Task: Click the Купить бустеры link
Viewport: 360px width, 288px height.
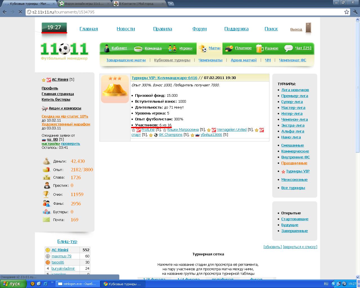Action: (56, 99)
